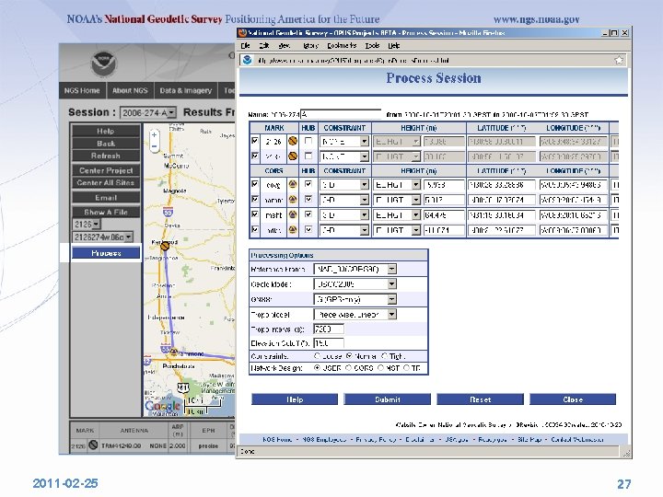Click the Process button in the left sidebar
The image size is (663, 497).
(106, 253)
